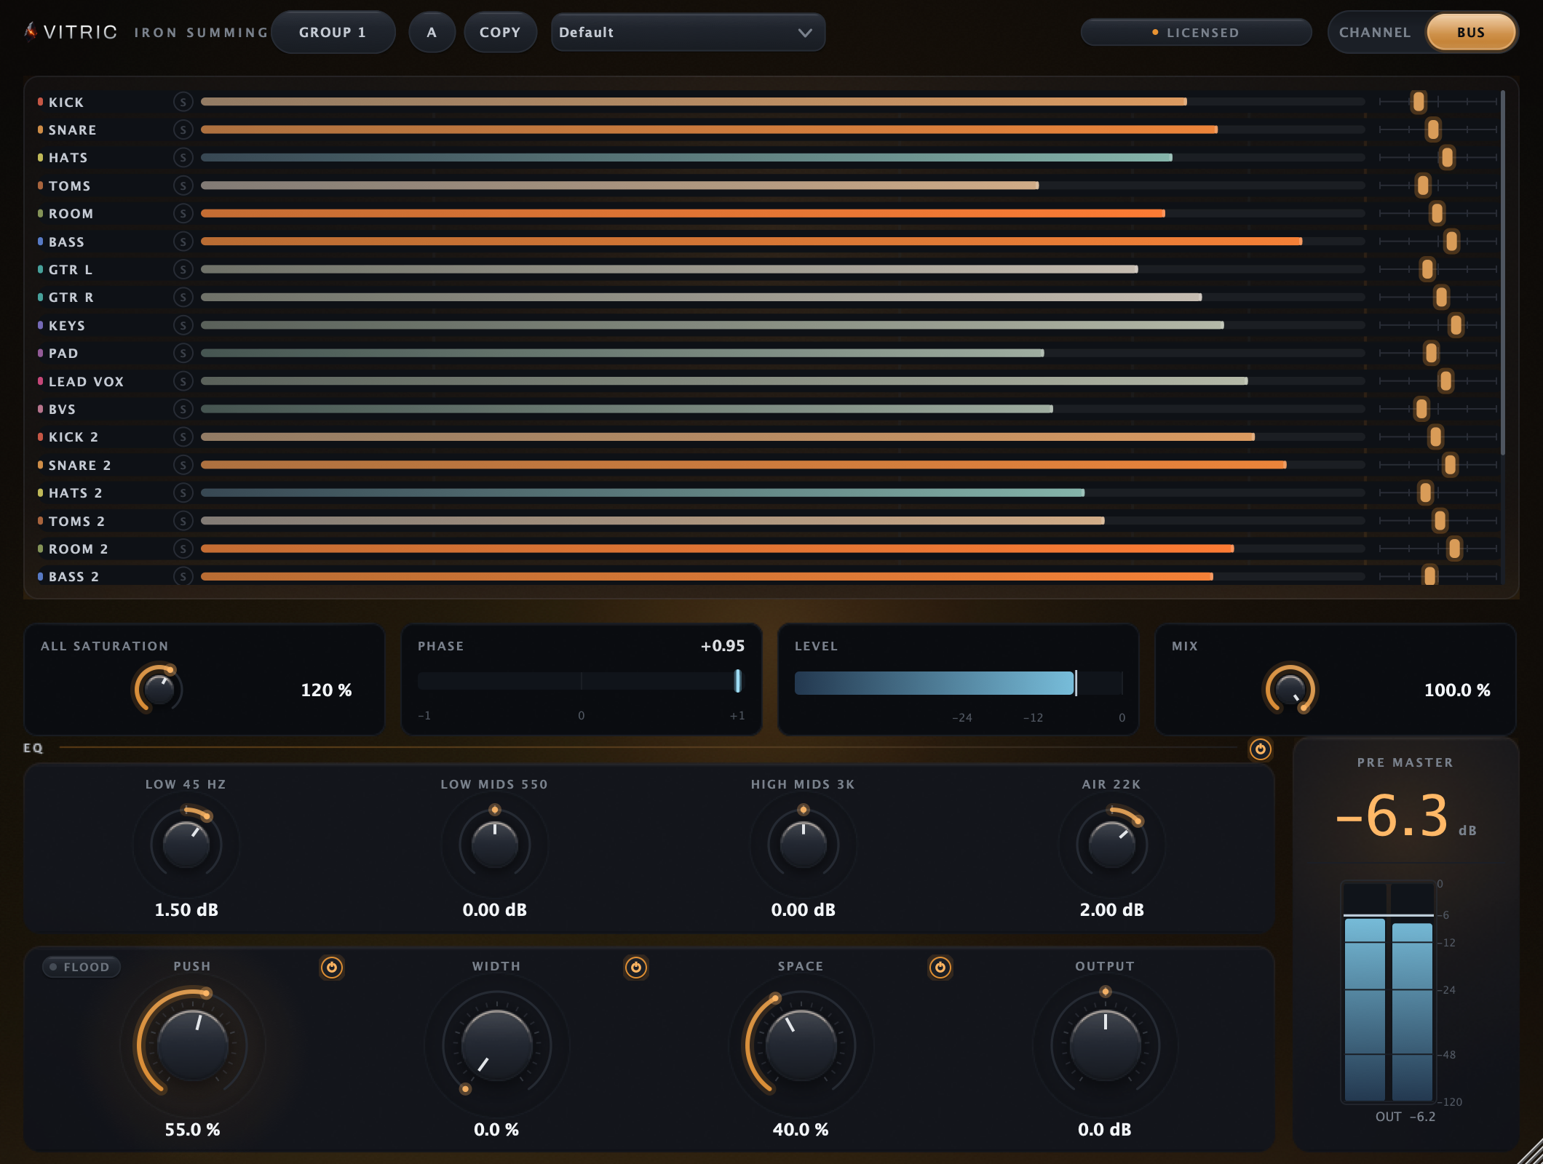Open the GROUP 1 selector
Image resolution: width=1543 pixels, height=1164 pixels.
[333, 32]
